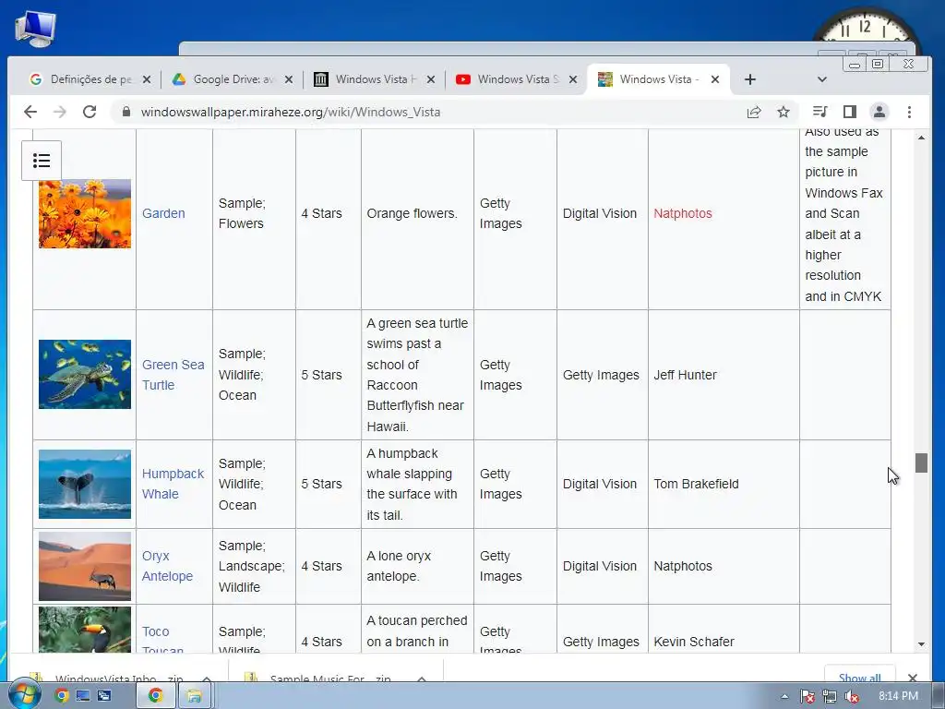Viewport: 945px width, 709px height.
Task: Click the Kevin Schafer cell
Action: (724, 629)
